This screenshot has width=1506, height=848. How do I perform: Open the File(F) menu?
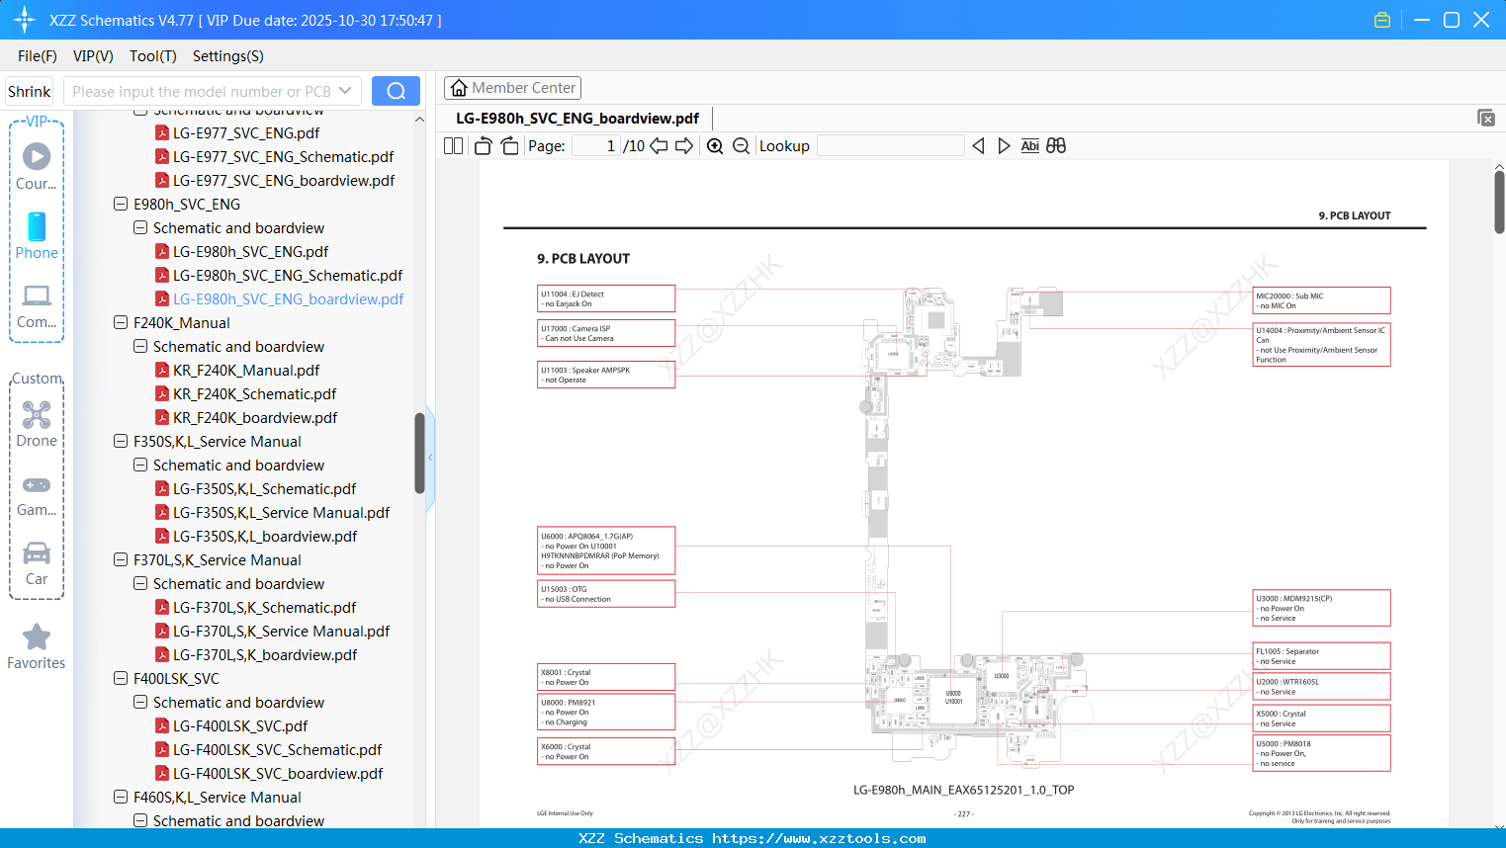click(38, 56)
